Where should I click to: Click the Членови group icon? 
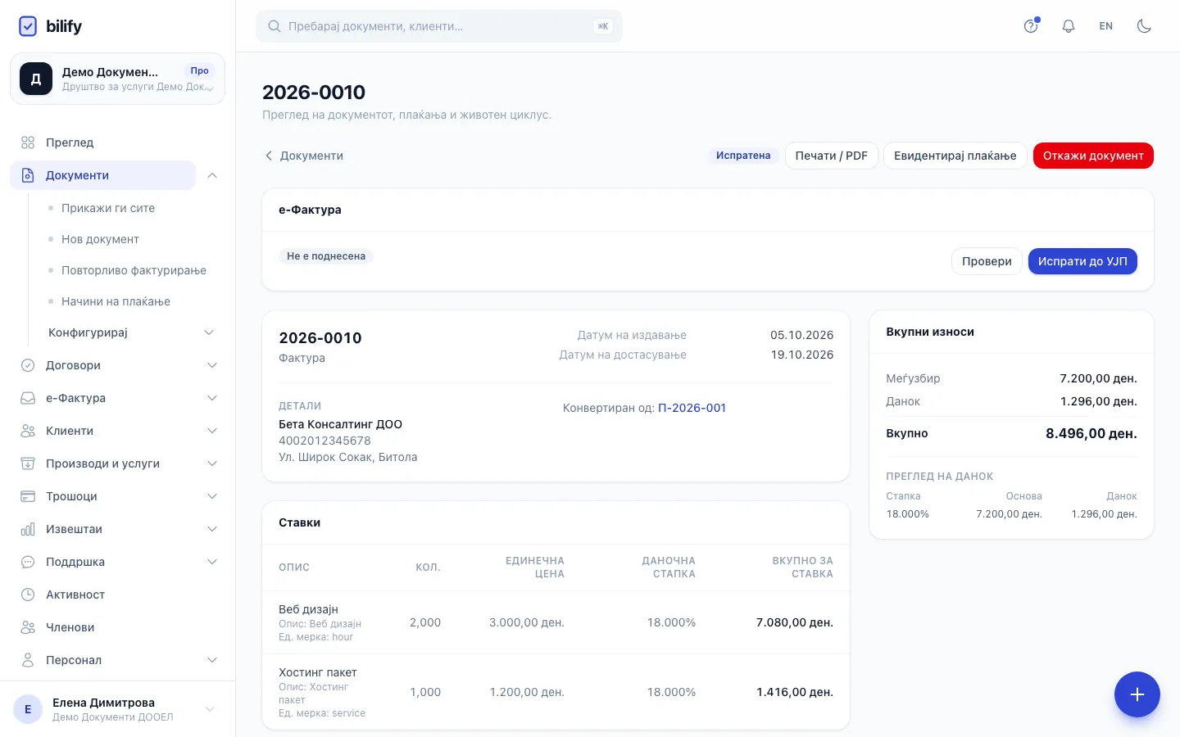click(28, 627)
